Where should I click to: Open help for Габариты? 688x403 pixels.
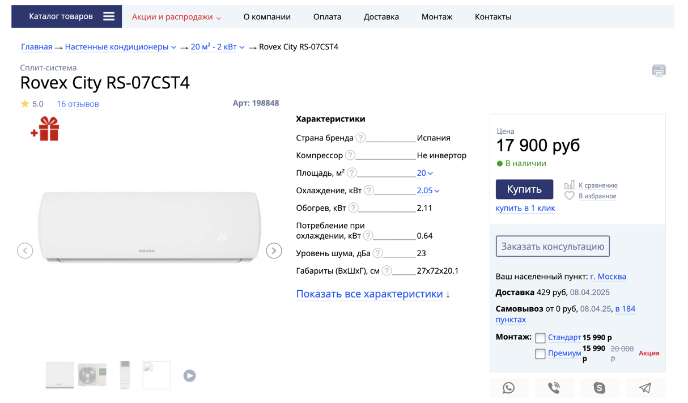pyautogui.click(x=387, y=271)
